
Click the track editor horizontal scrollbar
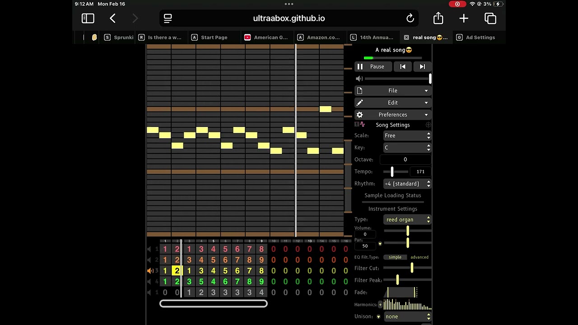(214, 304)
